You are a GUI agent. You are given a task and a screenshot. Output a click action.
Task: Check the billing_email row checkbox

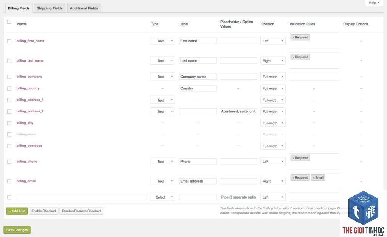tap(9, 181)
